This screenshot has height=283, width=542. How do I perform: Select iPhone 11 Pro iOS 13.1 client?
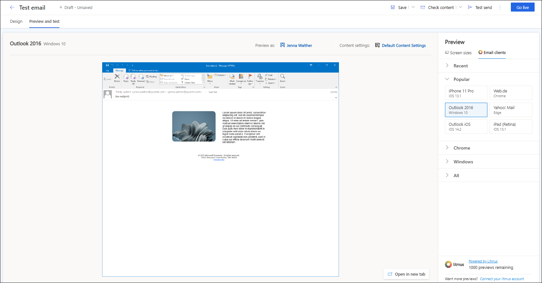coord(466,93)
